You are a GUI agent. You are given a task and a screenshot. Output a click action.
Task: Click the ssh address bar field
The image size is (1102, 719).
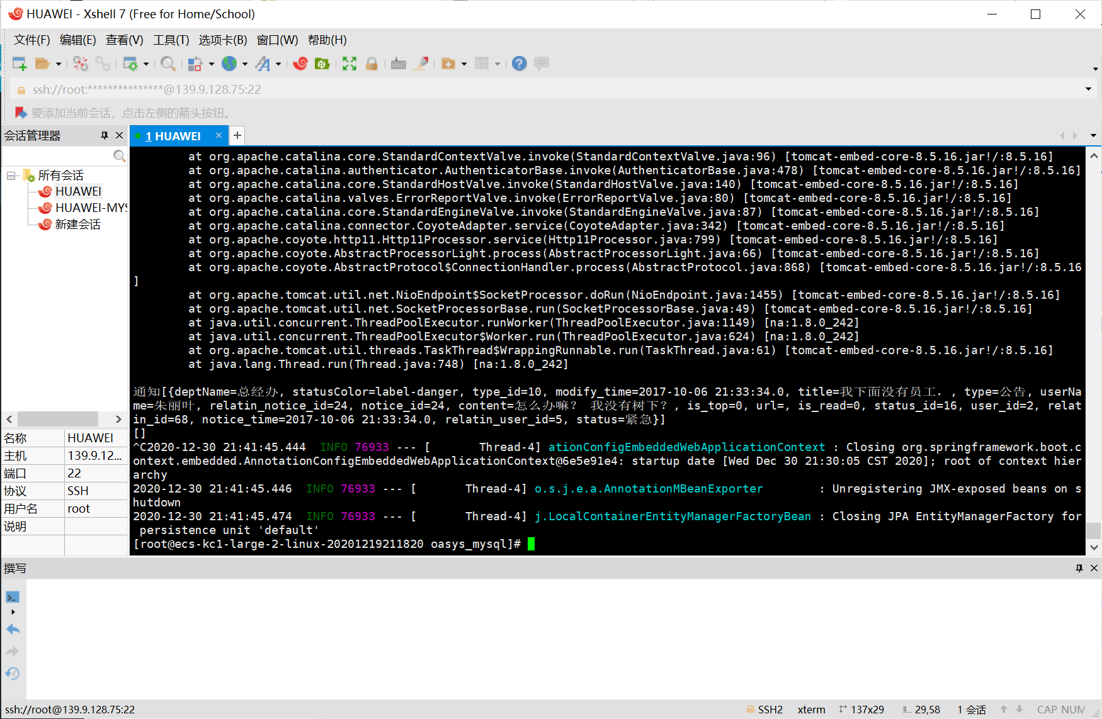tap(547, 89)
